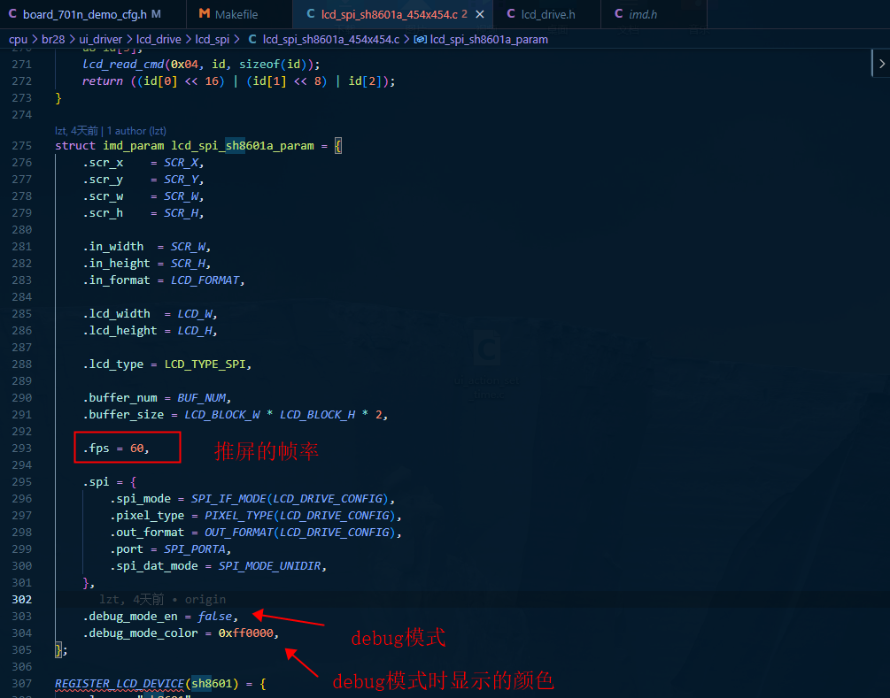
Task: Click the SPI_MODE_UNIDIR constant
Action: coord(269,566)
